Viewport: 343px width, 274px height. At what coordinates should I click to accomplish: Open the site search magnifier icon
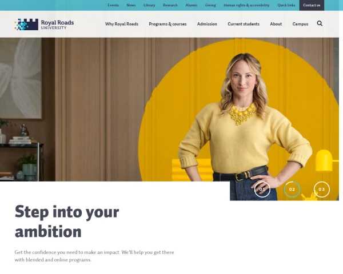coord(320,23)
